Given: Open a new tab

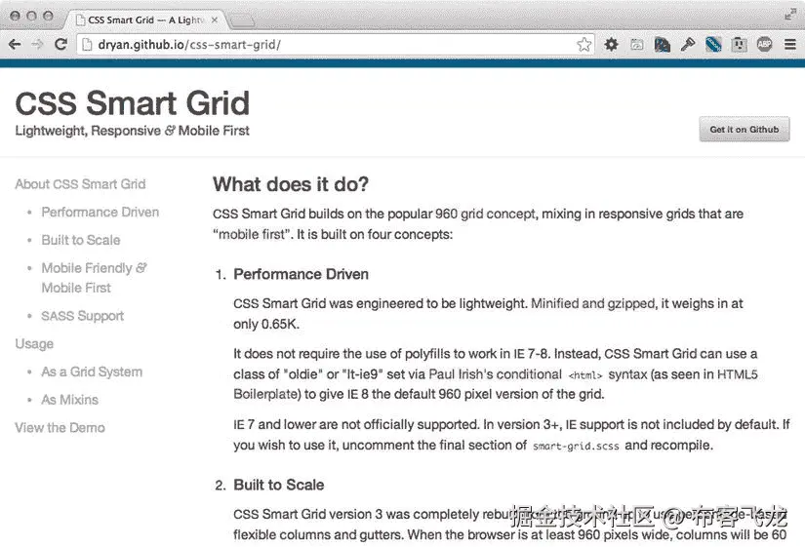Looking at the screenshot, I should click(242, 21).
